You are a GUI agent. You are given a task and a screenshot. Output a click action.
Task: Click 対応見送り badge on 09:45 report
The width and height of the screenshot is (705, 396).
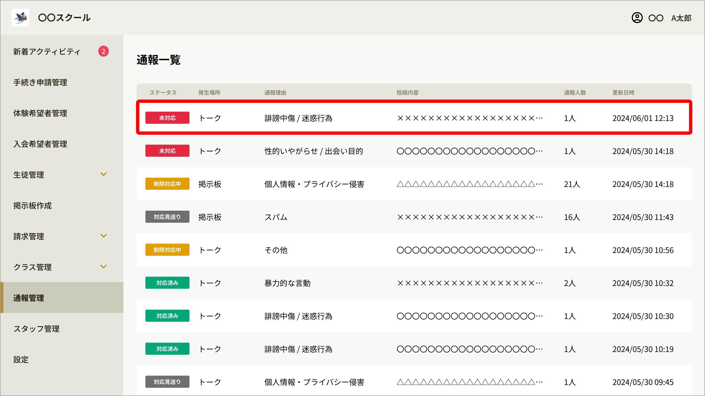pyautogui.click(x=167, y=382)
